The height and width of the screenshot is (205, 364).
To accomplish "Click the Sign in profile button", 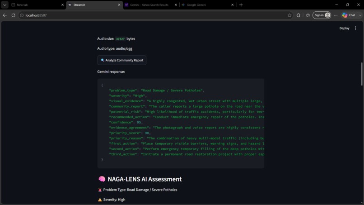I will [322, 15].
